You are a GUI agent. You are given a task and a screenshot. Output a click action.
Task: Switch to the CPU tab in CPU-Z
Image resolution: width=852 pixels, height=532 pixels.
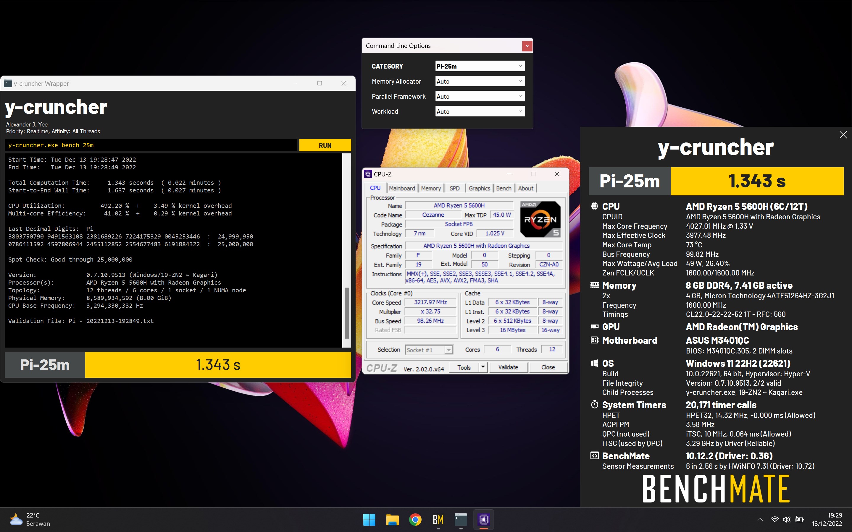pos(375,188)
